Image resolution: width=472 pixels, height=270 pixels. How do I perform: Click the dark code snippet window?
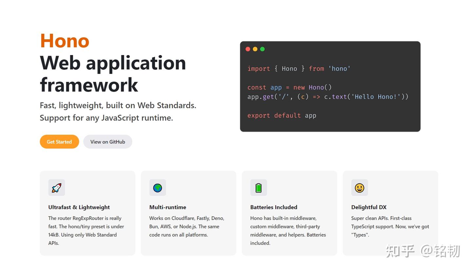coord(330,86)
